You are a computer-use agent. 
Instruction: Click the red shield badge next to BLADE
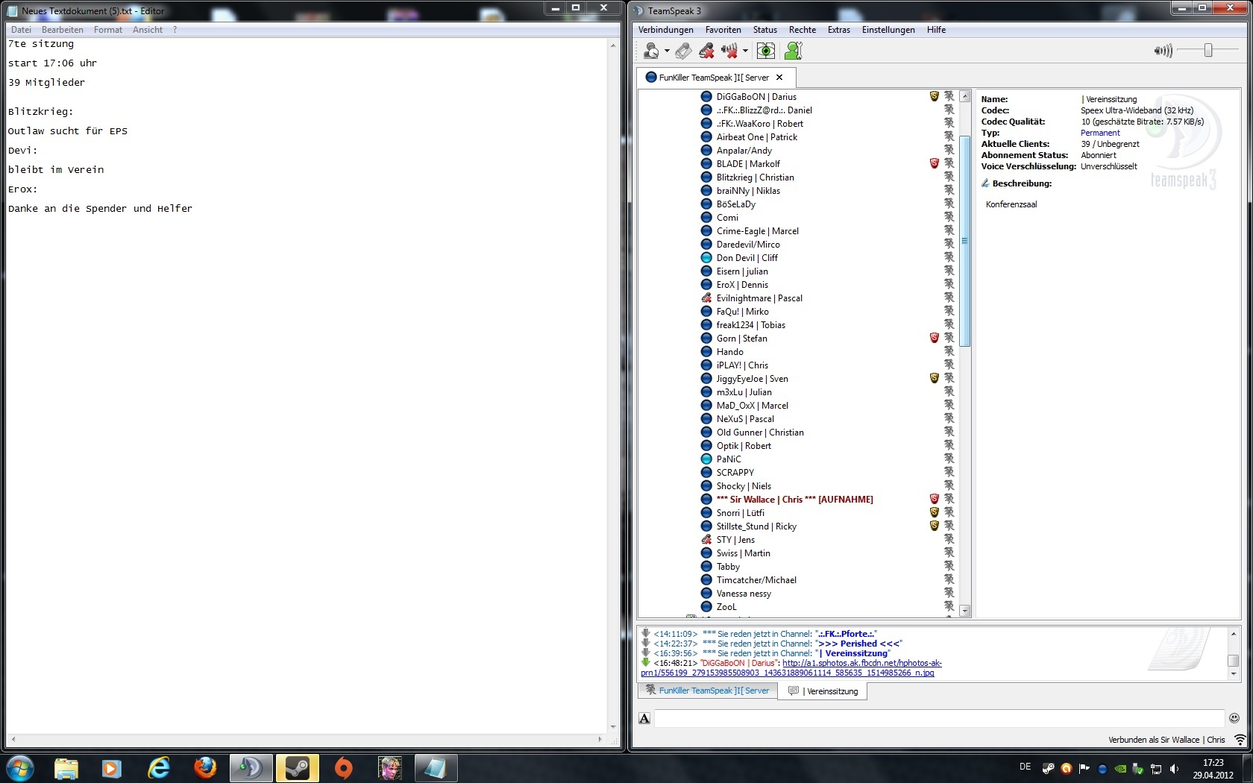point(934,163)
